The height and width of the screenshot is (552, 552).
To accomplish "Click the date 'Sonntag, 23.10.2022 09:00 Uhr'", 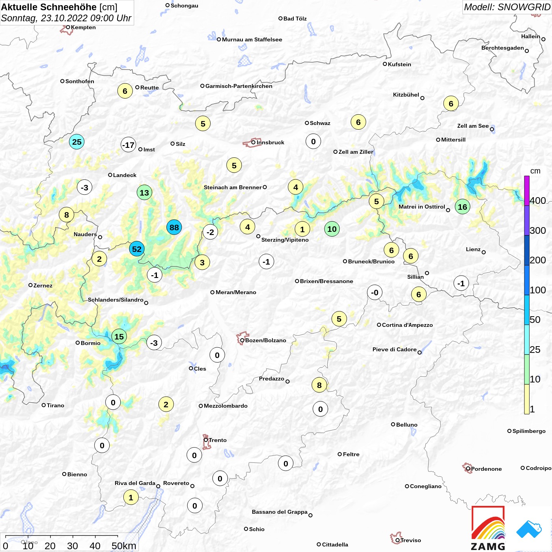I will tap(66, 18).
